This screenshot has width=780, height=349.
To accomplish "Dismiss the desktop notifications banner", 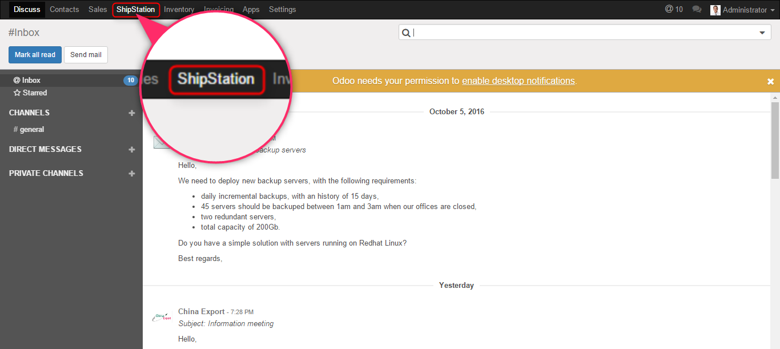I will click(x=770, y=82).
